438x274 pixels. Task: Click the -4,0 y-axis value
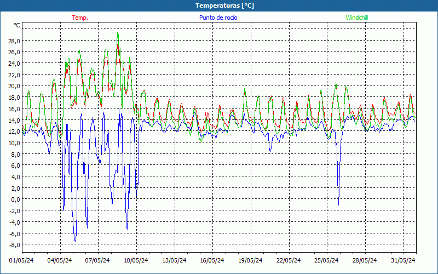click(x=15, y=222)
